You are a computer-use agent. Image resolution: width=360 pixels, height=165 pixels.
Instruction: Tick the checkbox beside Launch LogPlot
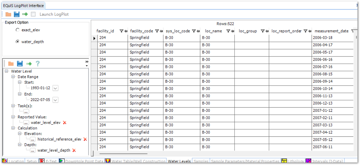tap(33, 14)
